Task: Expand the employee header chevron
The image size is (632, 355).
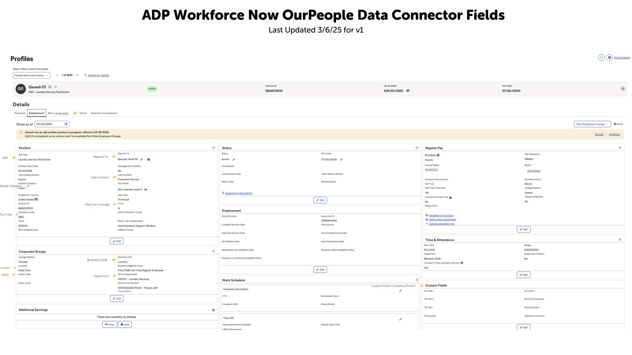Action: [x=623, y=89]
